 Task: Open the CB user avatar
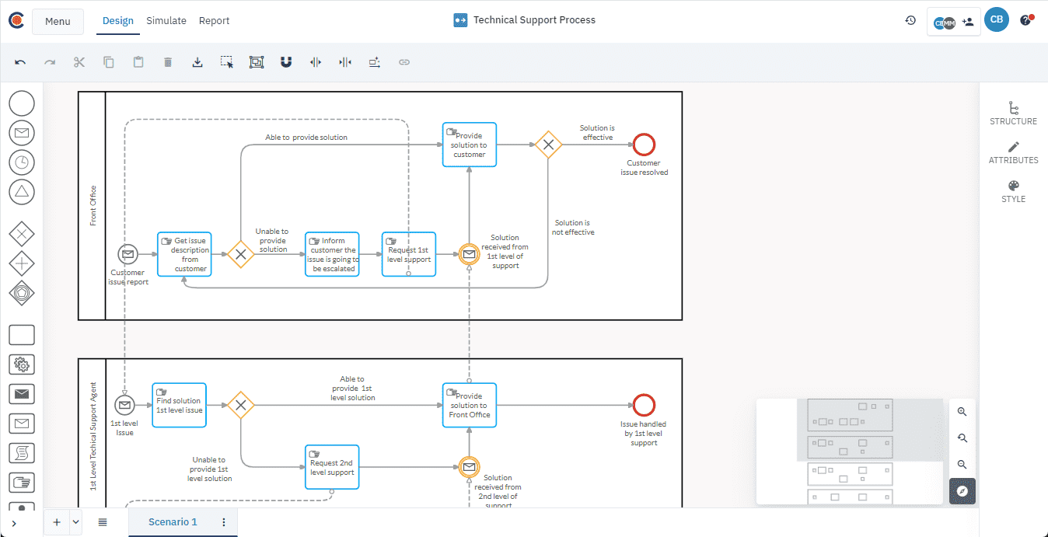tap(997, 20)
